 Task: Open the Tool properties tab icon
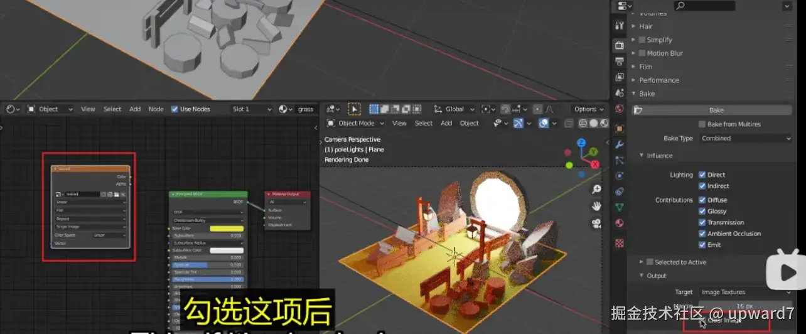[620, 26]
